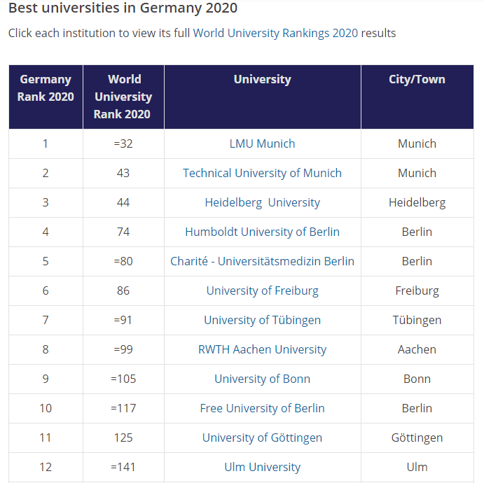Viewport: 484px width, 483px height.
Task: Click the Best universities in Germany 2020 heading
Action: click(x=123, y=8)
